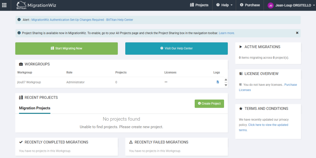Click Recently Failed Migrations warning icon
Viewport: 316px width, 158px height.
pyautogui.click(x=131, y=142)
